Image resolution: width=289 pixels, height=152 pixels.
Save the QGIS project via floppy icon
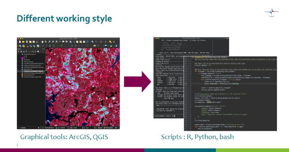point(27,42)
